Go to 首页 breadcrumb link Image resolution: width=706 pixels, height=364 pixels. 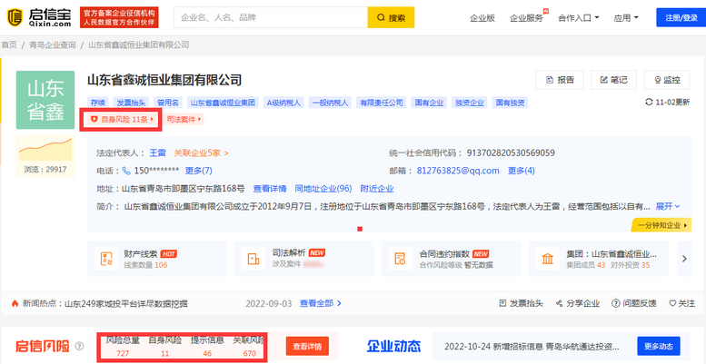9,44
